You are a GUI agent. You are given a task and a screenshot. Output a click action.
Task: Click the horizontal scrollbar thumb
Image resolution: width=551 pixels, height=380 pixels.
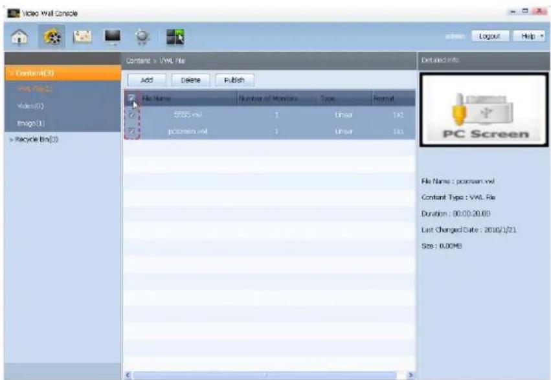pyautogui.click(x=265, y=375)
